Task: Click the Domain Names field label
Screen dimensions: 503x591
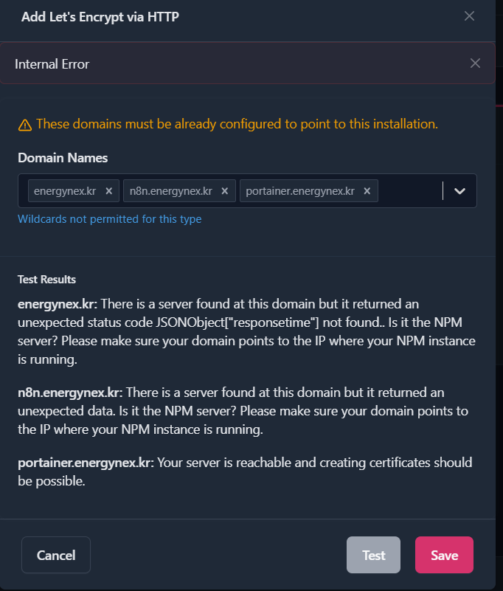Action: pyautogui.click(x=63, y=158)
